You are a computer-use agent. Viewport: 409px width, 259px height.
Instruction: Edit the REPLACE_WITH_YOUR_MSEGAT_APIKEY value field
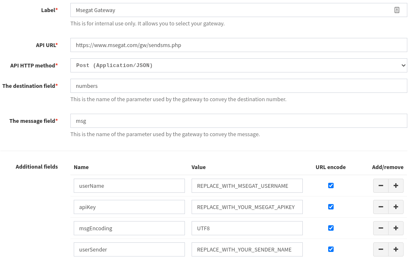click(x=247, y=207)
